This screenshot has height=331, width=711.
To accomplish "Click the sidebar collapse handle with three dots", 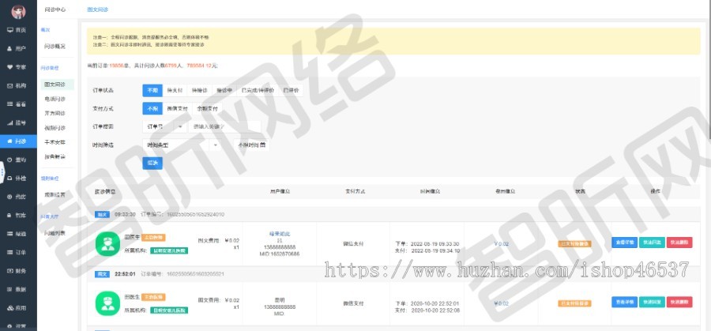I will 2,173.
